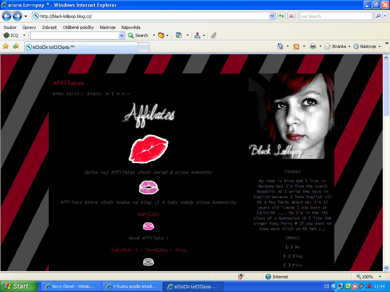Switch to Nový článek taskbar window
The width and height of the screenshot is (390, 292).
pyautogui.click(x=71, y=286)
